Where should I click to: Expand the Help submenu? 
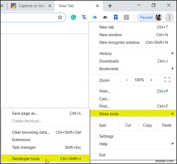click(x=133, y=144)
